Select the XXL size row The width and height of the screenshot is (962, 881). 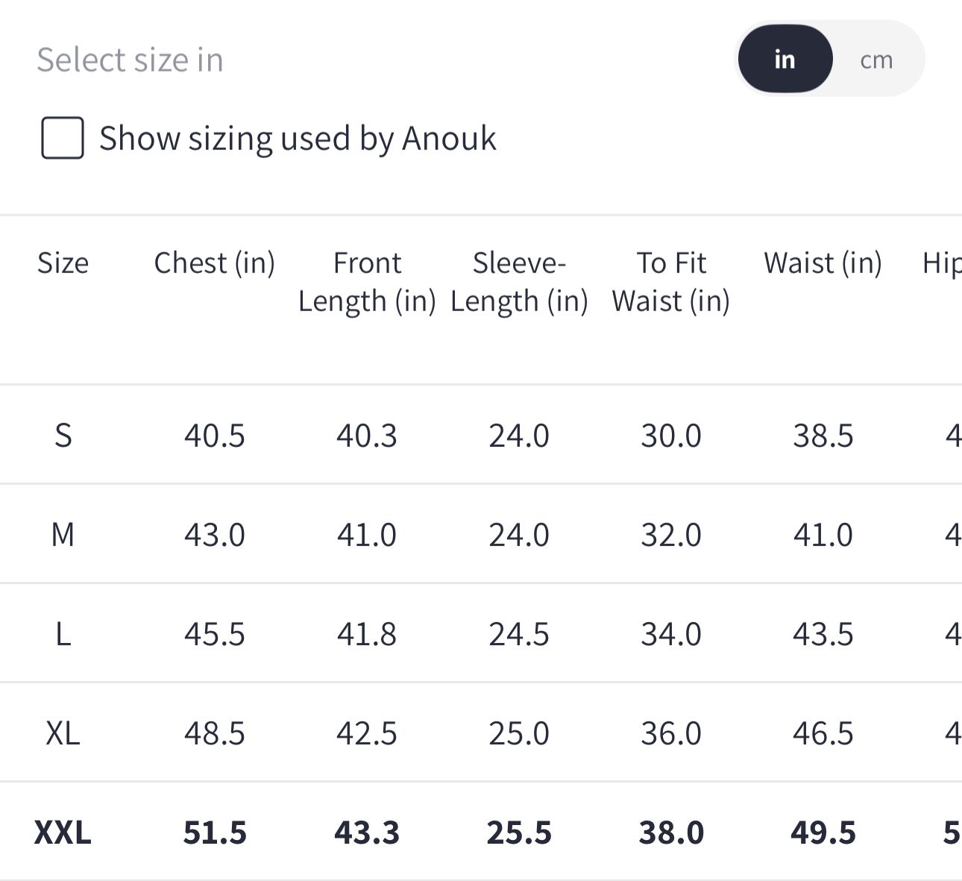pyautogui.click(x=481, y=832)
